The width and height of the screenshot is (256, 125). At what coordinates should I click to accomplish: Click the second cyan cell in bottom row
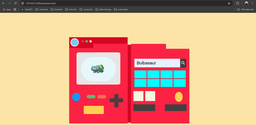(x=153, y=83)
